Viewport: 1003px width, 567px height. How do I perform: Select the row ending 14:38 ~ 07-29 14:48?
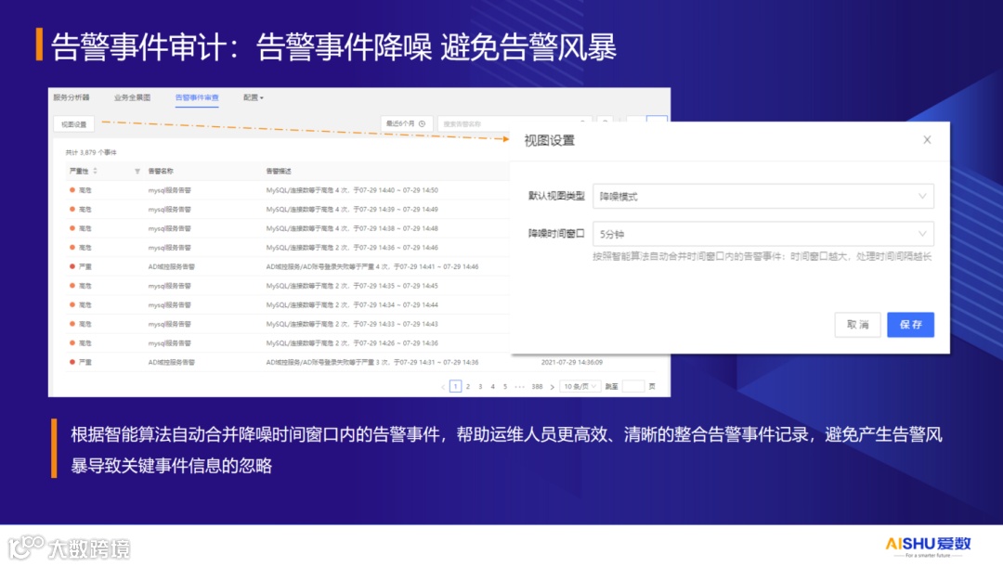[288, 229]
